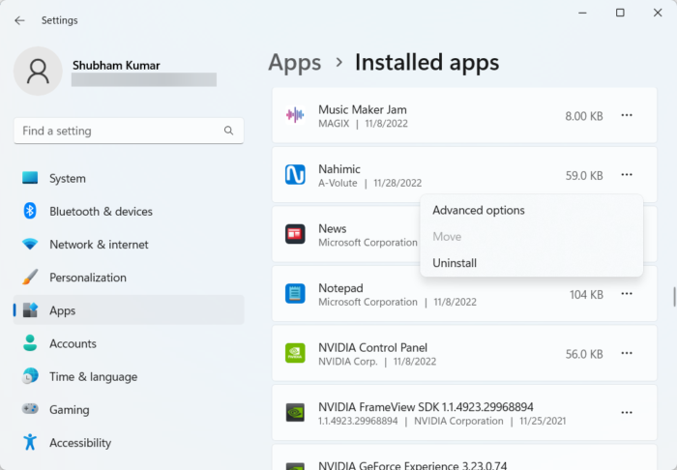The width and height of the screenshot is (677, 470).
Task: Open Network & internet settings
Action: coord(101,245)
